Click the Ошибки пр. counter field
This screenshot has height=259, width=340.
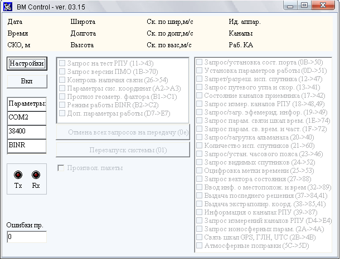coord(27,237)
